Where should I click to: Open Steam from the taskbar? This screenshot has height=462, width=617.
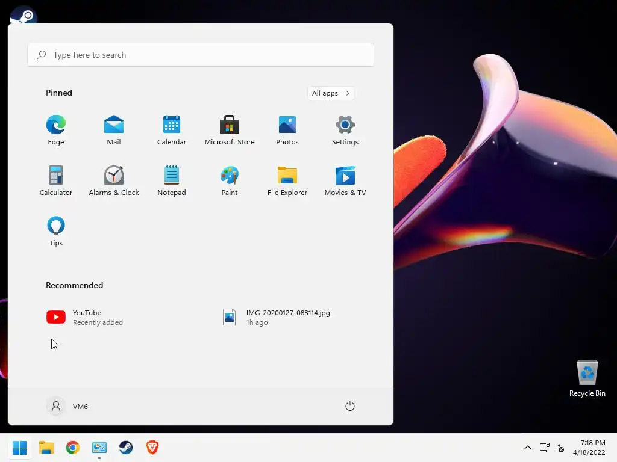coord(126,448)
